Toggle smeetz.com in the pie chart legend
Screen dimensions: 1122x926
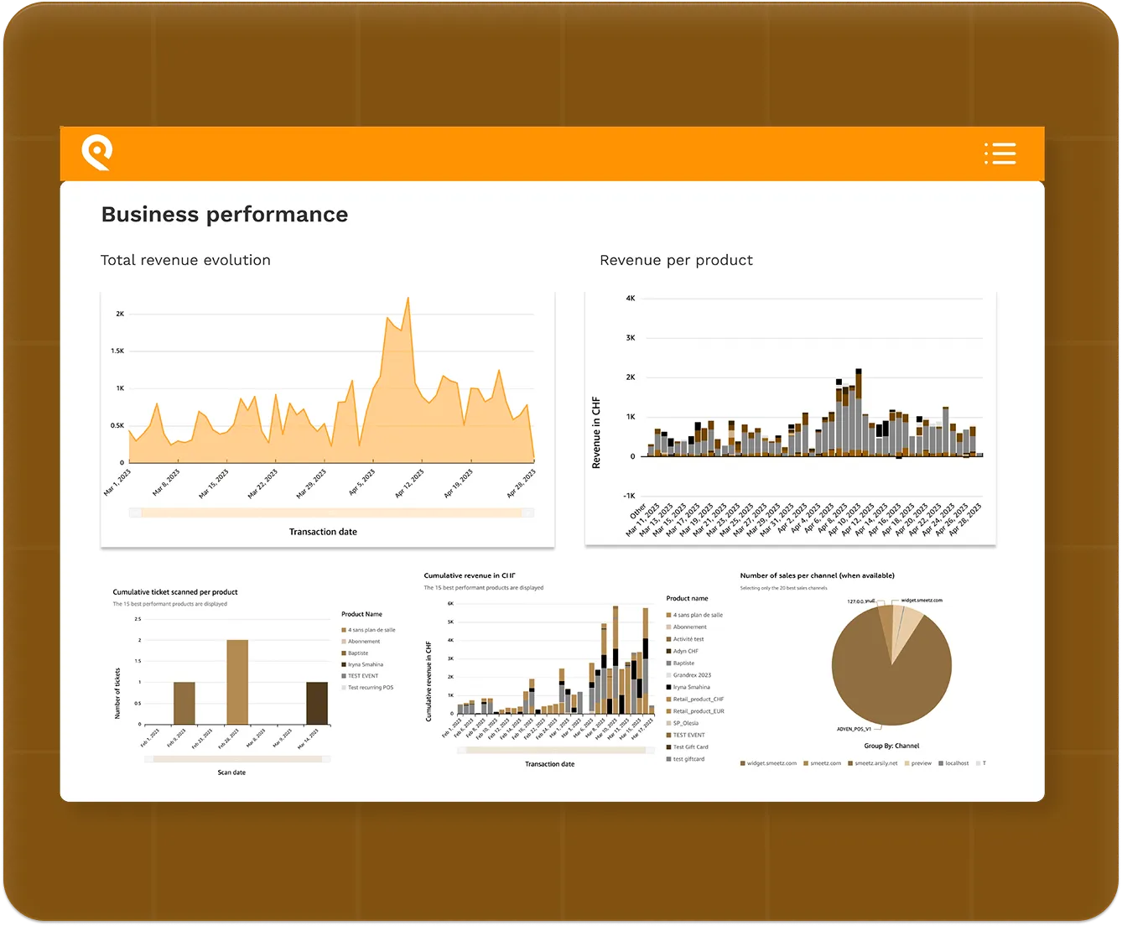(x=822, y=763)
